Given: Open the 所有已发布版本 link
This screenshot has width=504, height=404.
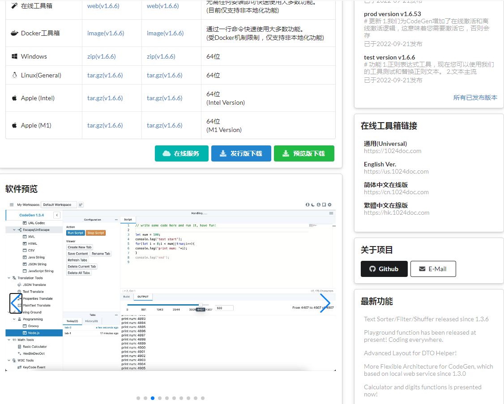Looking at the screenshot, I should (x=475, y=98).
